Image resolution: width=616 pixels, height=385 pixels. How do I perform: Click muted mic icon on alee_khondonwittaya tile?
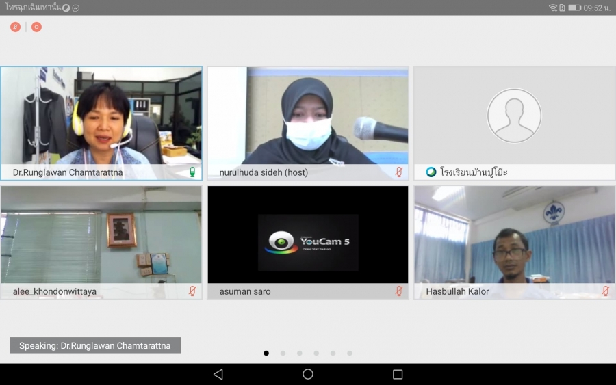(192, 291)
